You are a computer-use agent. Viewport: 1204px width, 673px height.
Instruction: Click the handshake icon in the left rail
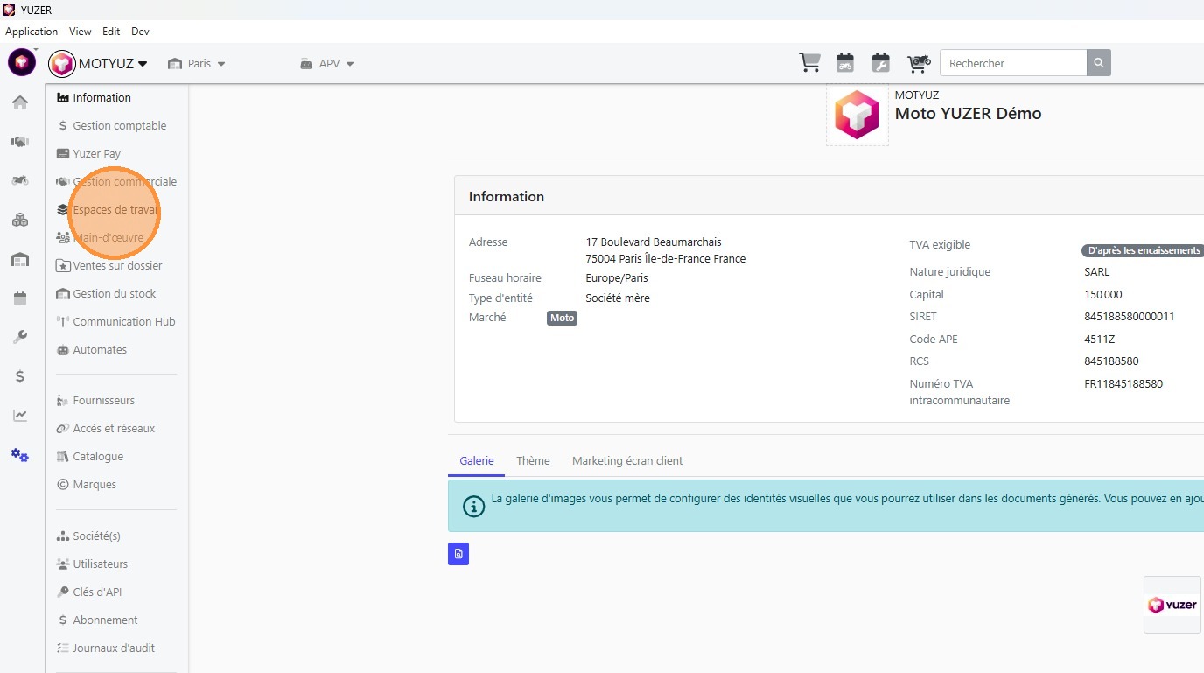(20, 142)
